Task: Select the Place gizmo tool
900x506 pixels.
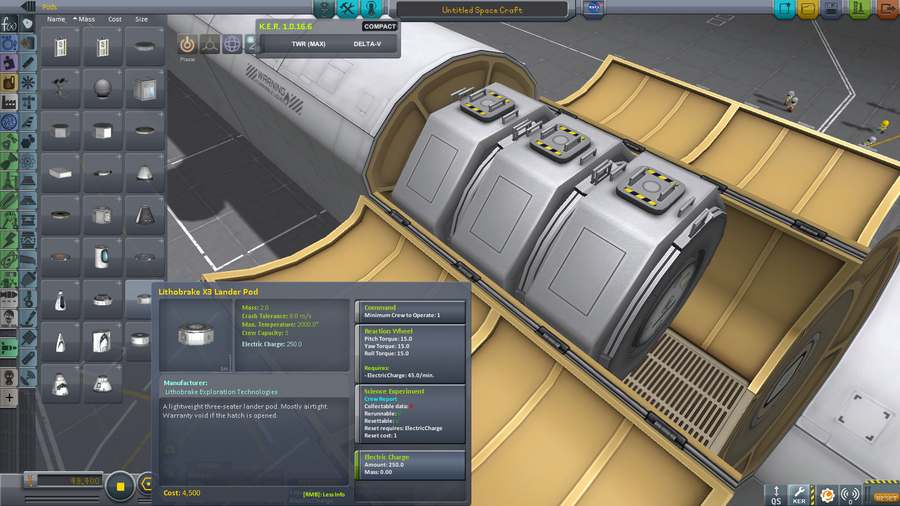Action: 187,44
